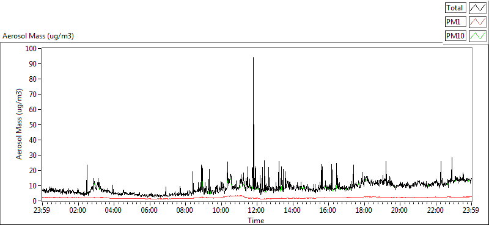Select the Total legend label
Screen dimensions: 489x225
pos(455,7)
